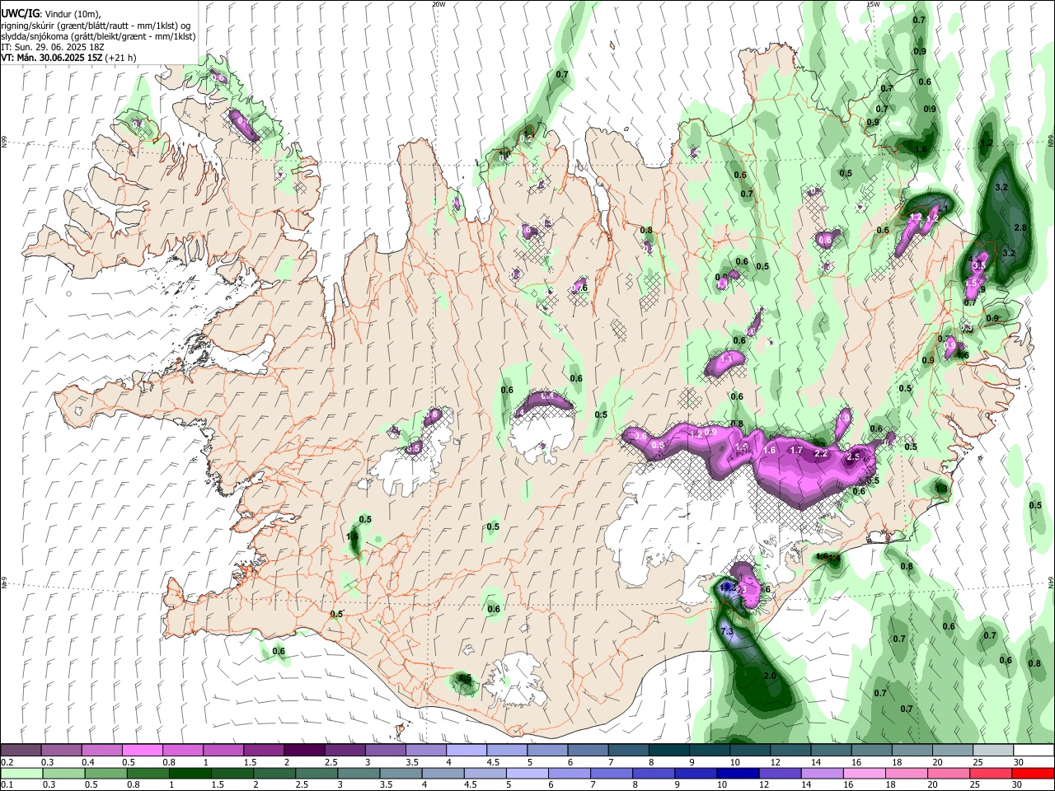Click the 2.0 value in the dark green rain band
Image resolution: width=1055 pixels, height=791 pixels.
click(770, 676)
